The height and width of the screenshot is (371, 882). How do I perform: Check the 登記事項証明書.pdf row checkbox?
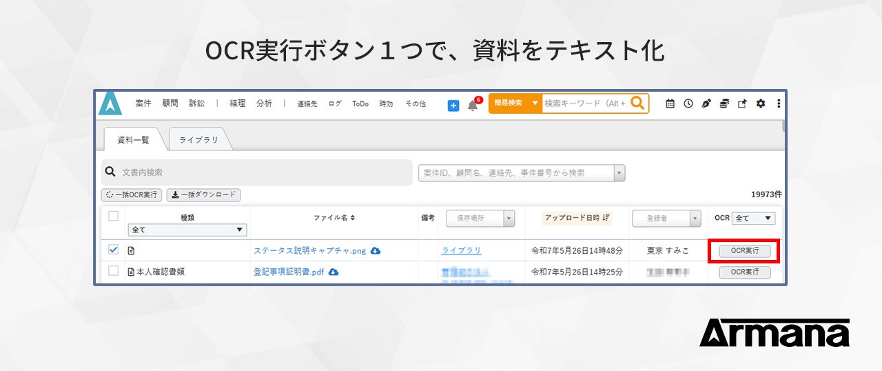114,271
